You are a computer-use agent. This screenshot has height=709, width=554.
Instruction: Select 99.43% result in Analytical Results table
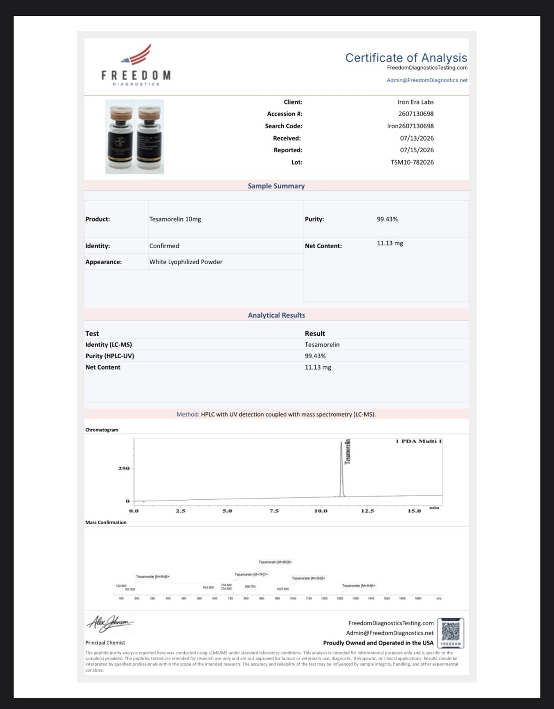click(x=315, y=356)
